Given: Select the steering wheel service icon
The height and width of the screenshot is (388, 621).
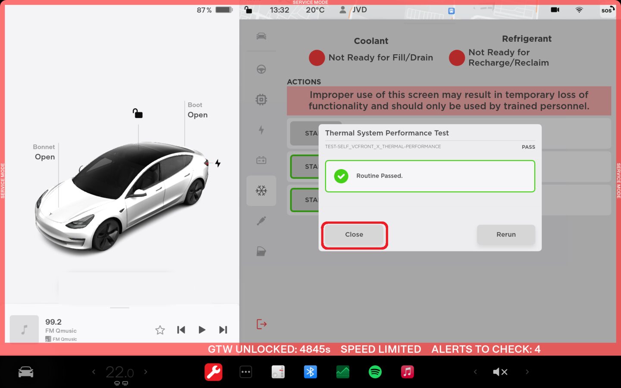Looking at the screenshot, I should [x=261, y=69].
